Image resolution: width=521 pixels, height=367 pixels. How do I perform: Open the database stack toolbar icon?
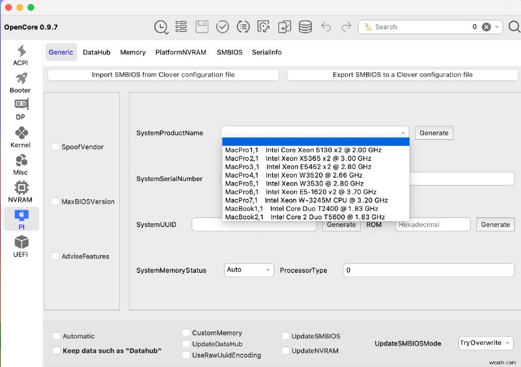(x=305, y=27)
